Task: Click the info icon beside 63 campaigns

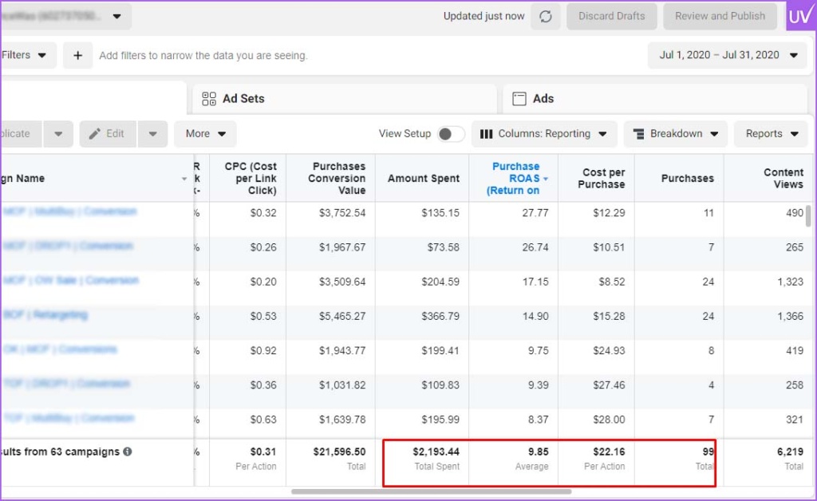Action: click(x=128, y=452)
